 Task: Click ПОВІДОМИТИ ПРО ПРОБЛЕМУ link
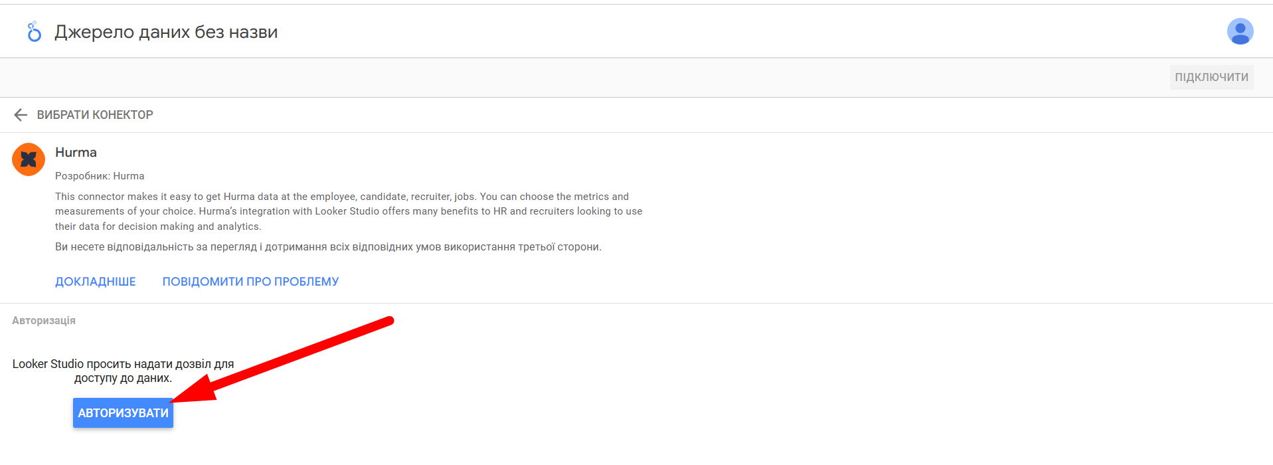point(250,282)
